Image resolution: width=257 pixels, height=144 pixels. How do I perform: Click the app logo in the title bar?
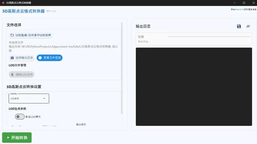[x=3, y=3]
